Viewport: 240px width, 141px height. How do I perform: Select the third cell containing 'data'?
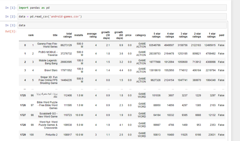tap(122, 25)
